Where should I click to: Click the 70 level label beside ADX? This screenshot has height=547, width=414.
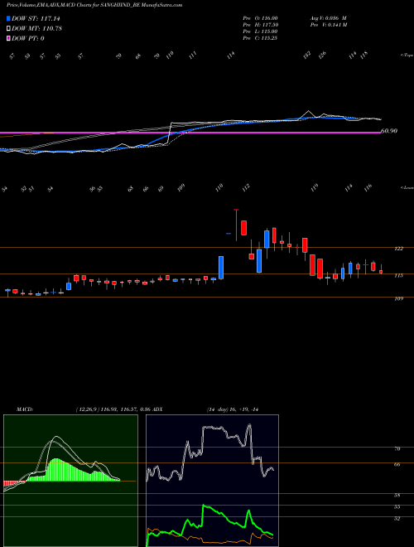click(397, 449)
